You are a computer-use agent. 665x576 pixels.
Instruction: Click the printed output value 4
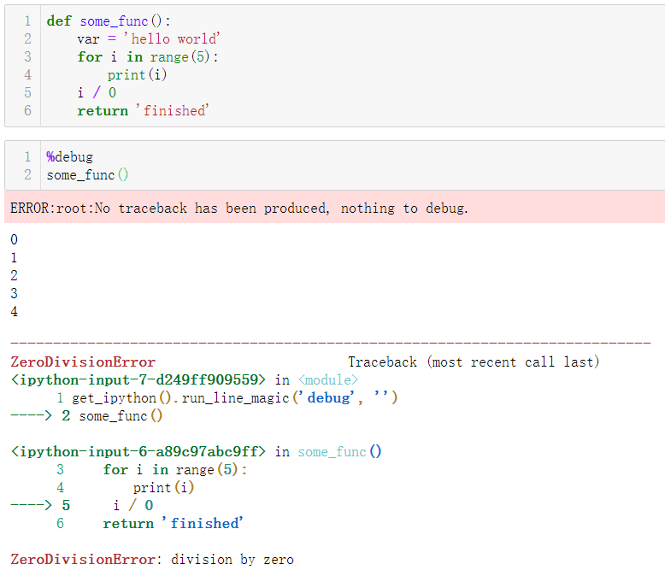click(x=14, y=312)
